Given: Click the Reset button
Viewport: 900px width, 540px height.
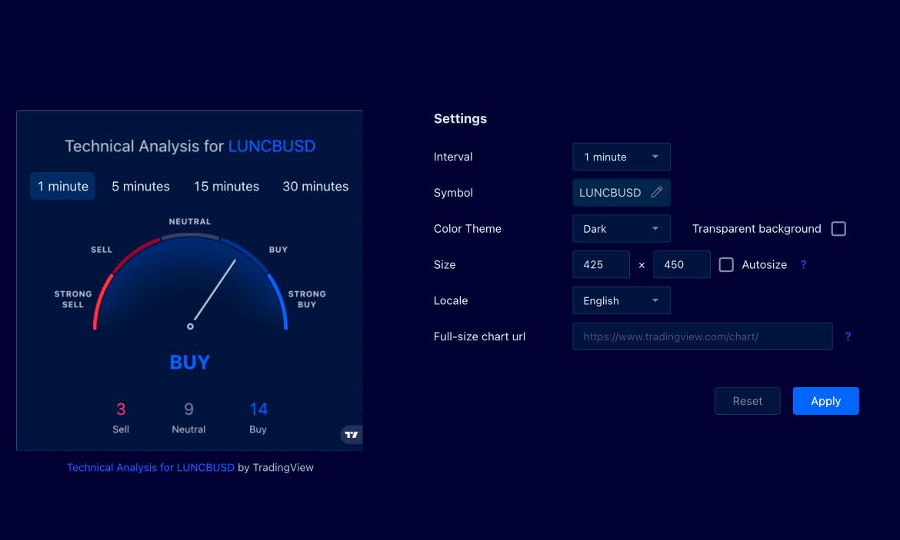Looking at the screenshot, I should point(748,401).
